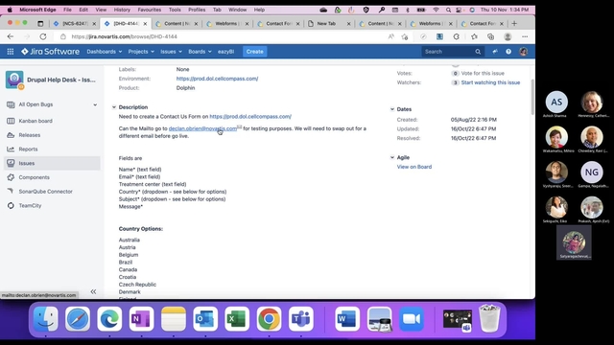
Task: Open the Jira app switcher grid icon
Action: point(11,52)
